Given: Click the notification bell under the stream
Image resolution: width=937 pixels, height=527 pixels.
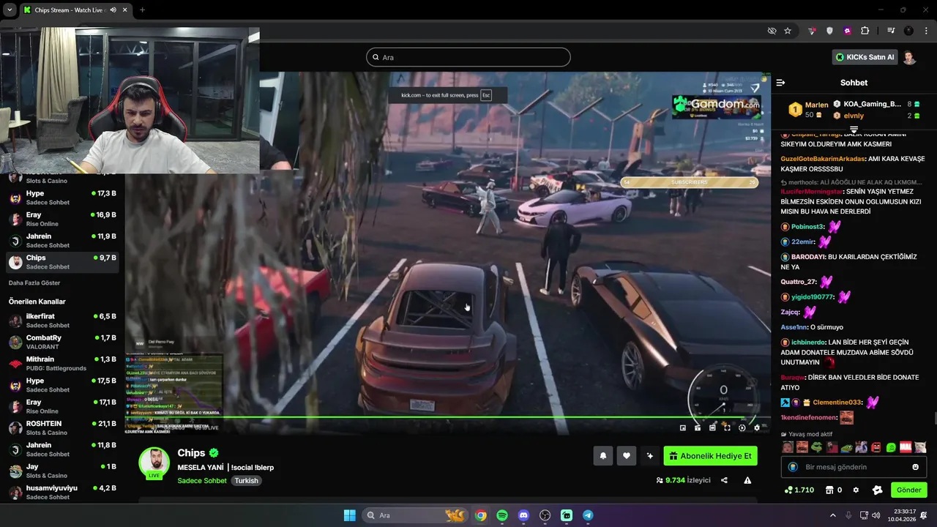Looking at the screenshot, I should tap(602, 456).
